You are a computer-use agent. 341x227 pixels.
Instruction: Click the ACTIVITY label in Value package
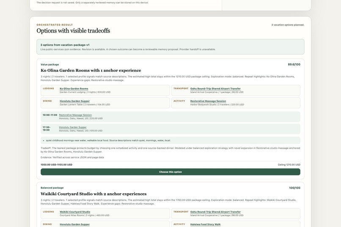pos(179,101)
